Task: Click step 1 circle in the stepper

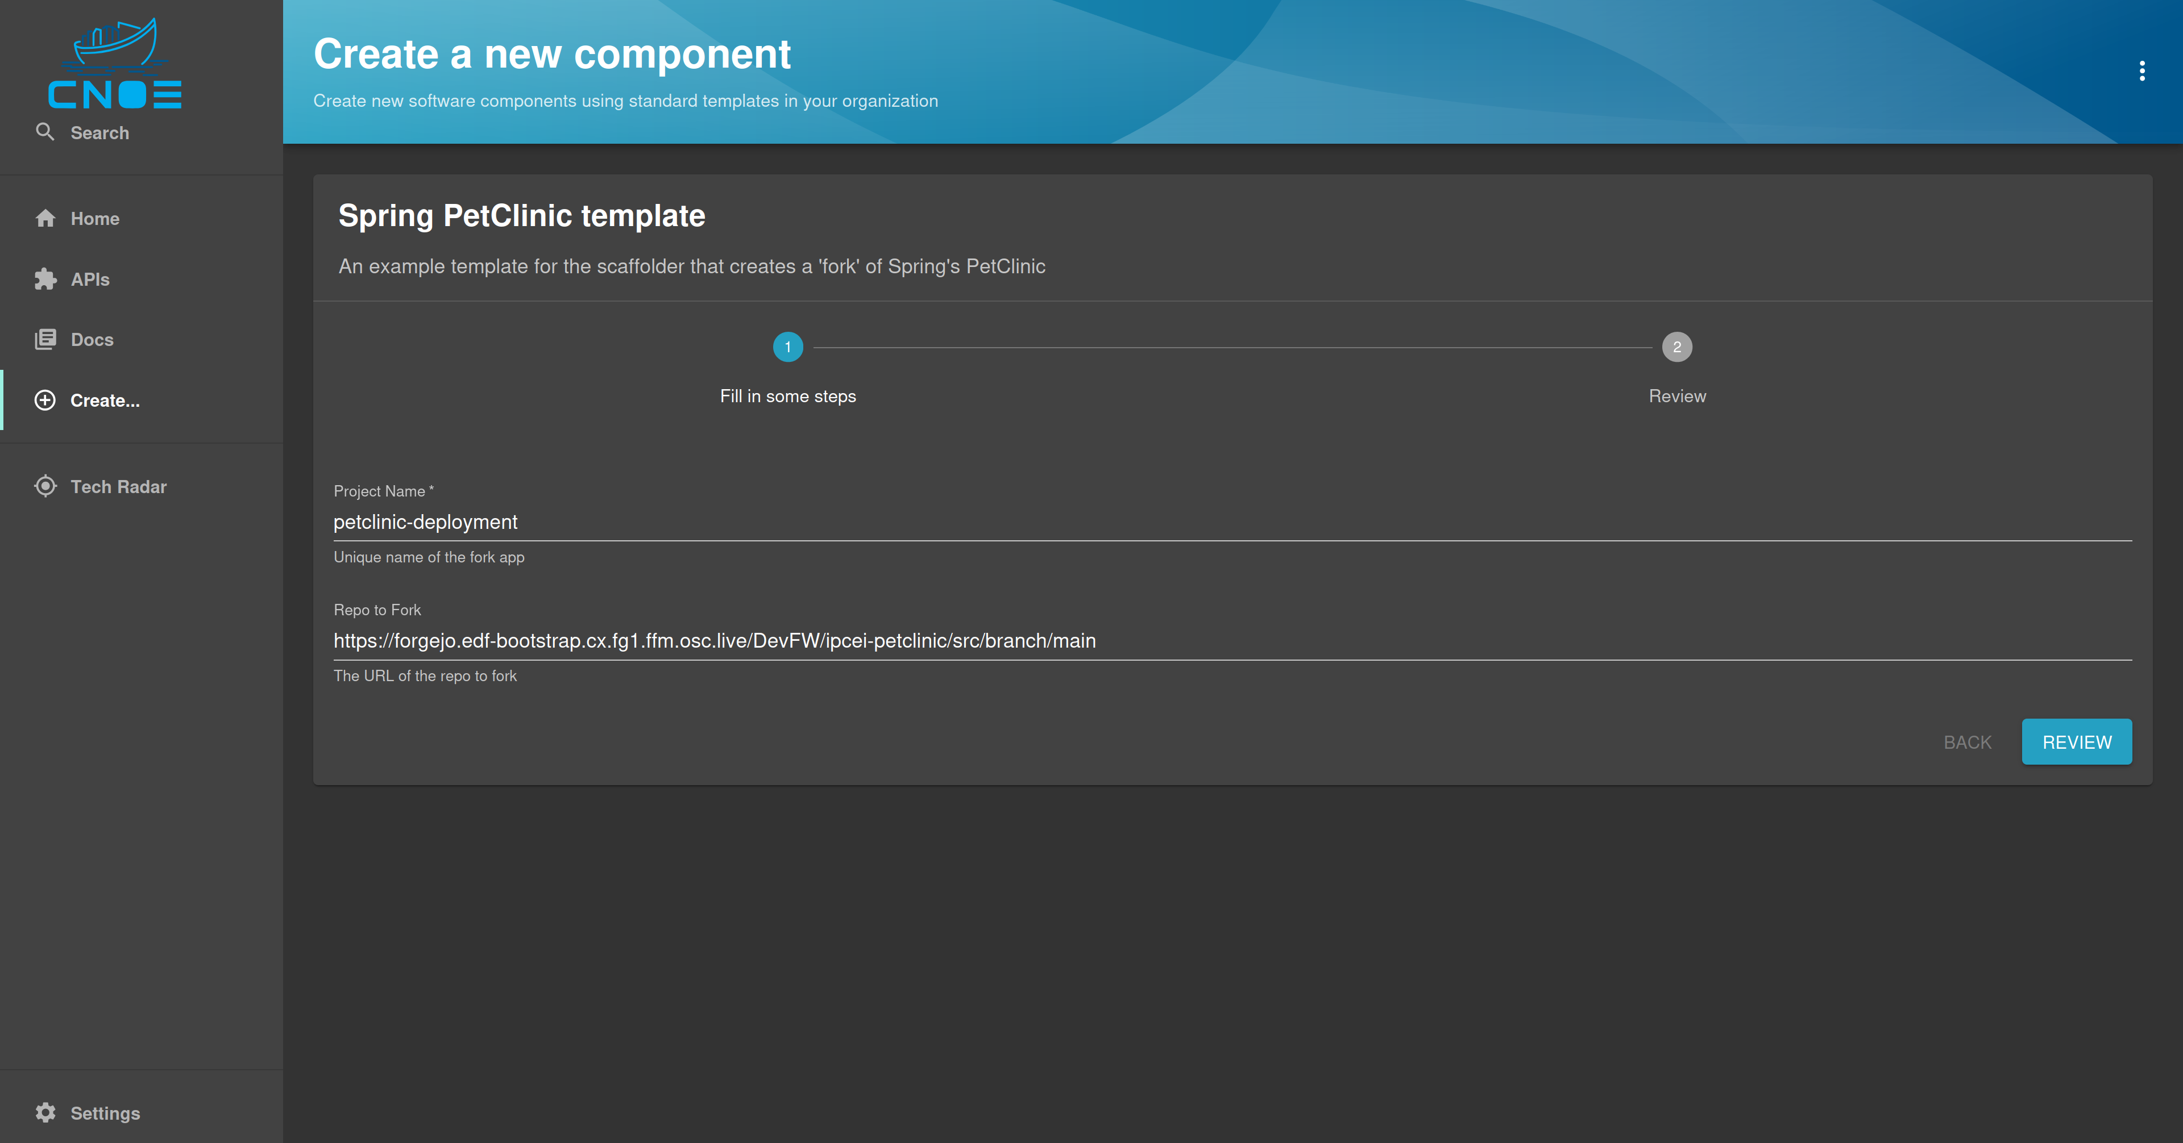Action: 787,347
